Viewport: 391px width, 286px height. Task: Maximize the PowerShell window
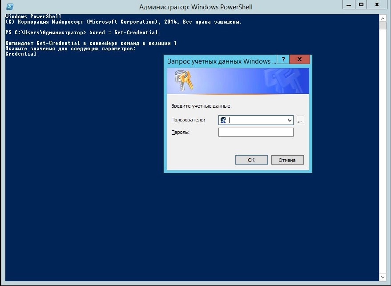(361, 5)
